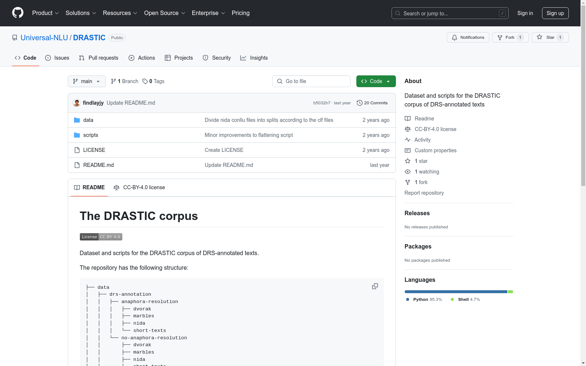Open the Releases heading link
Image resolution: width=586 pixels, height=366 pixels.
417,213
